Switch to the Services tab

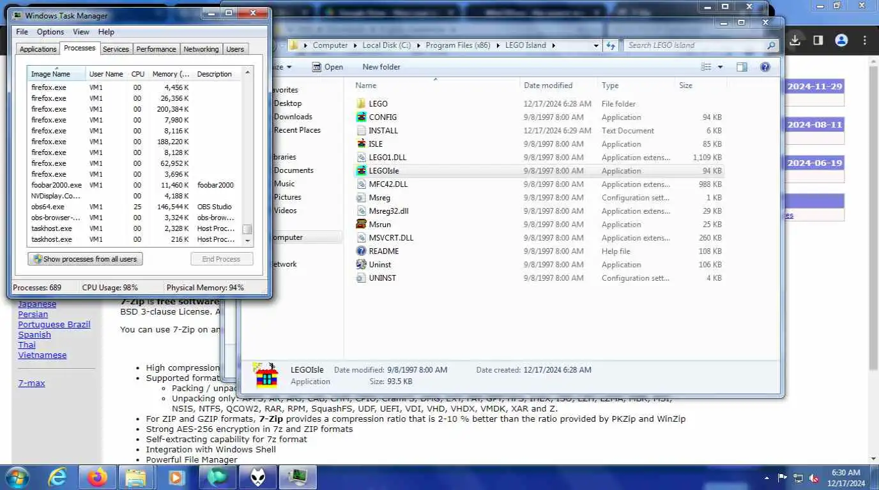116,49
